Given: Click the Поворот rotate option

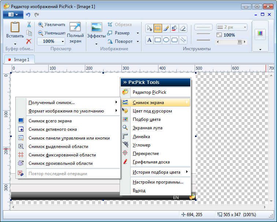Looking at the screenshot, I should click(120, 41).
